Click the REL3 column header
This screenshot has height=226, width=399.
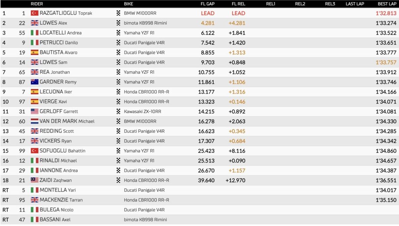pos(330,4)
